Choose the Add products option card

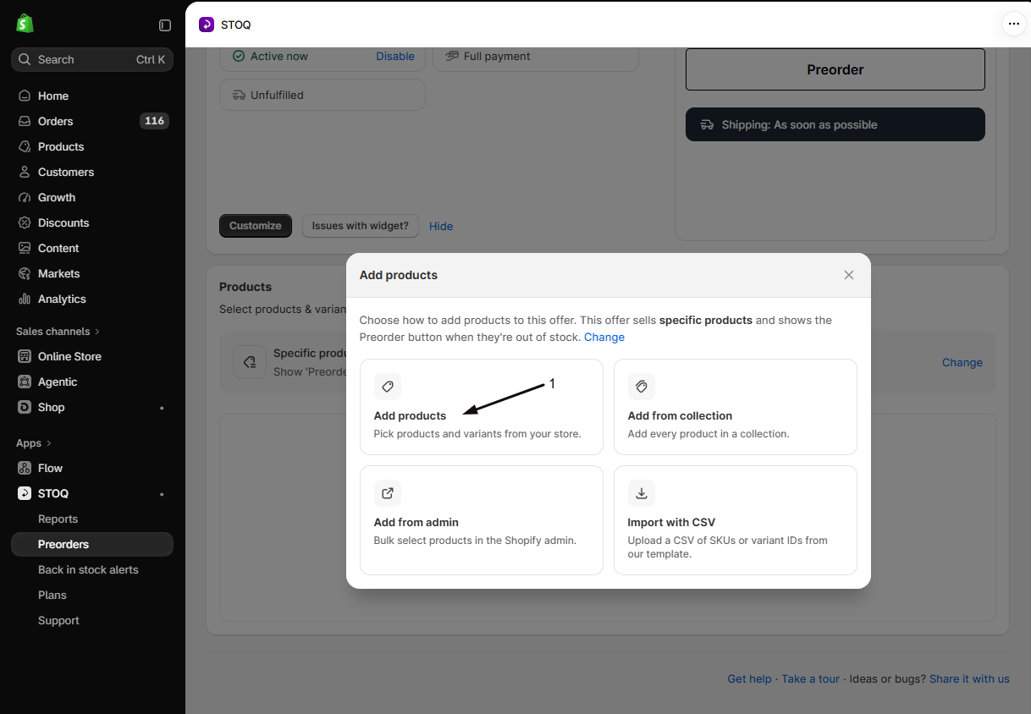point(482,407)
